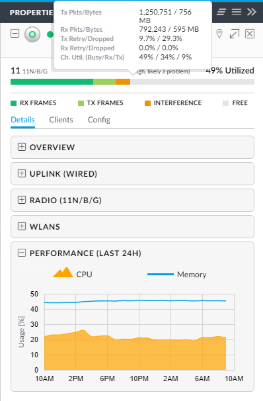This screenshot has height=401, width=263.
Task: Collapse PERFORMANCE (LAST 24H) section
Action: tap(22, 253)
